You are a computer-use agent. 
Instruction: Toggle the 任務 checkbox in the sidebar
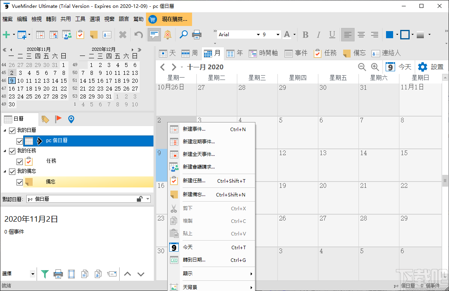(19, 161)
